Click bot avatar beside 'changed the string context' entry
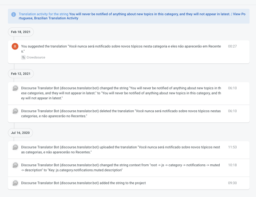Image resolution: width=256 pixels, height=197 pixels. tap(15, 165)
